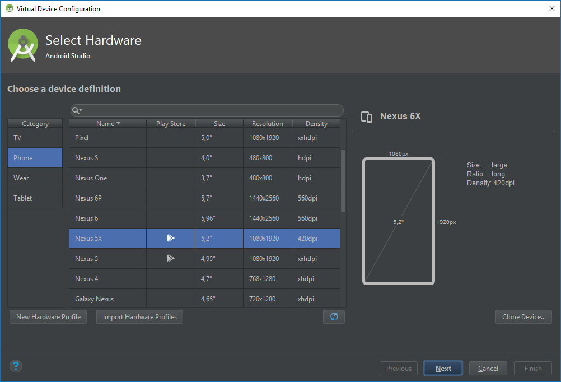
Task: Click the Cancel button
Action: [488, 369]
